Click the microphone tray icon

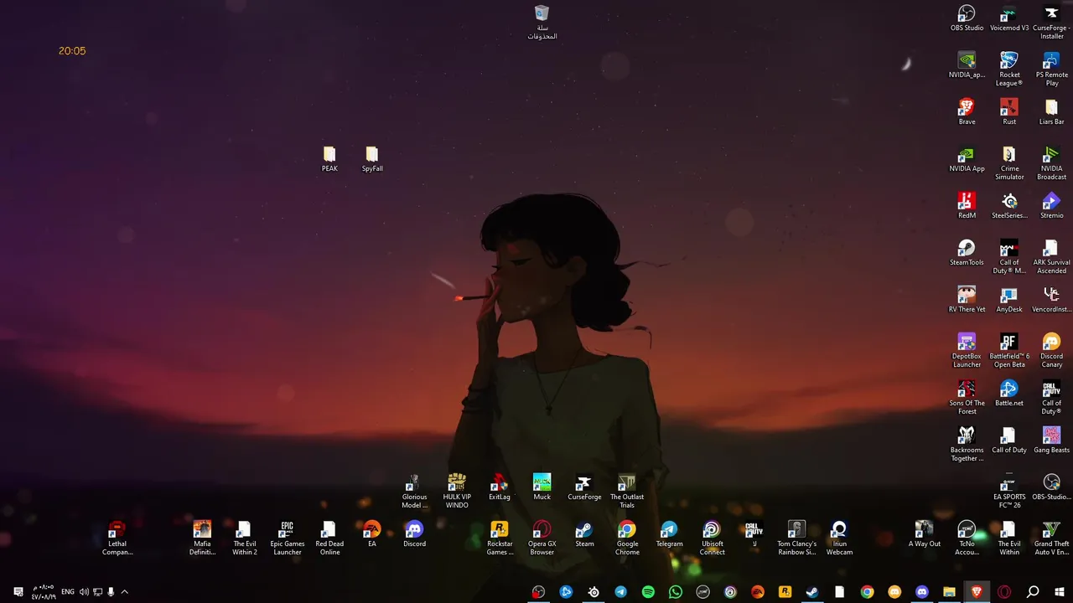click(111, 592)
